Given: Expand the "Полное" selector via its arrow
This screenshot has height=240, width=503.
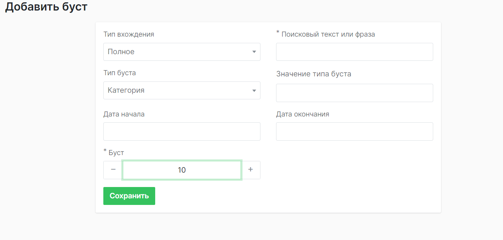Looking at the screenshot, I should click(254, 51).
